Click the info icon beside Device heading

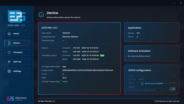click(x=41, y=15)
